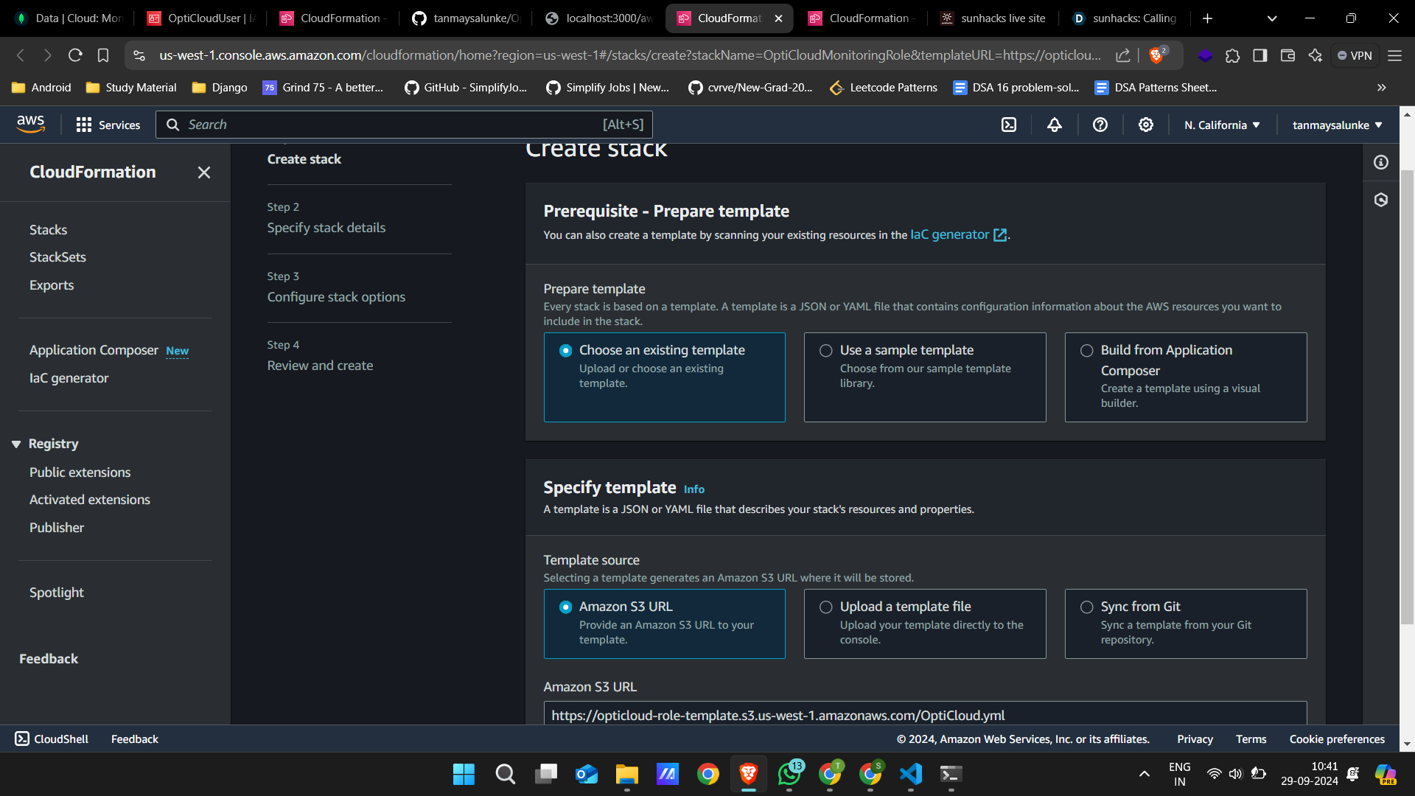Screen dimensions: 1415x796
Task: Click the Amazon S3 URL input field
Action: 924,715
